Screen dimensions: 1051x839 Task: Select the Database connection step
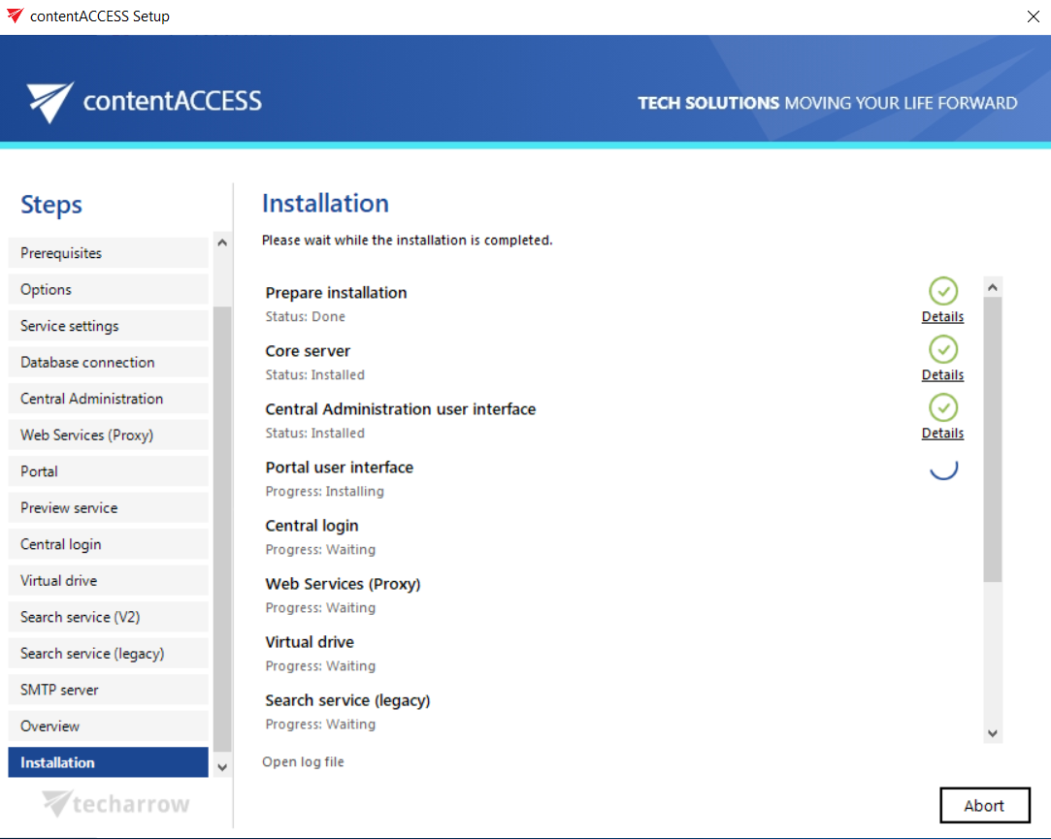tap(108, 363)
